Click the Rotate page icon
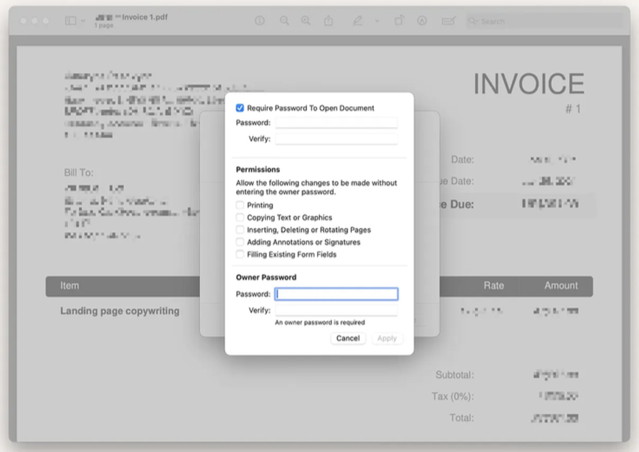 pyautogui.click(x=399, y=21)
